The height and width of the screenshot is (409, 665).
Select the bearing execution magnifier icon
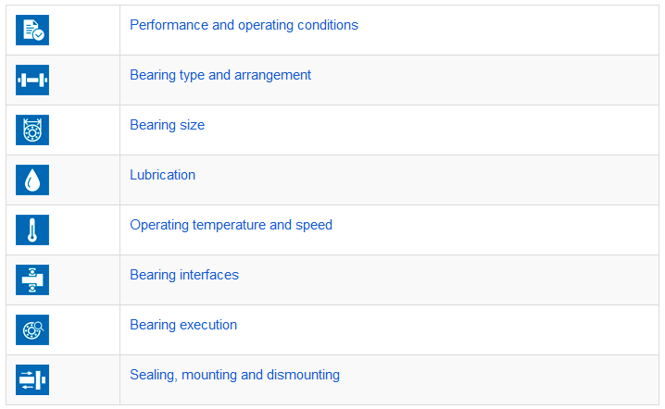click(x=32, y=330)
